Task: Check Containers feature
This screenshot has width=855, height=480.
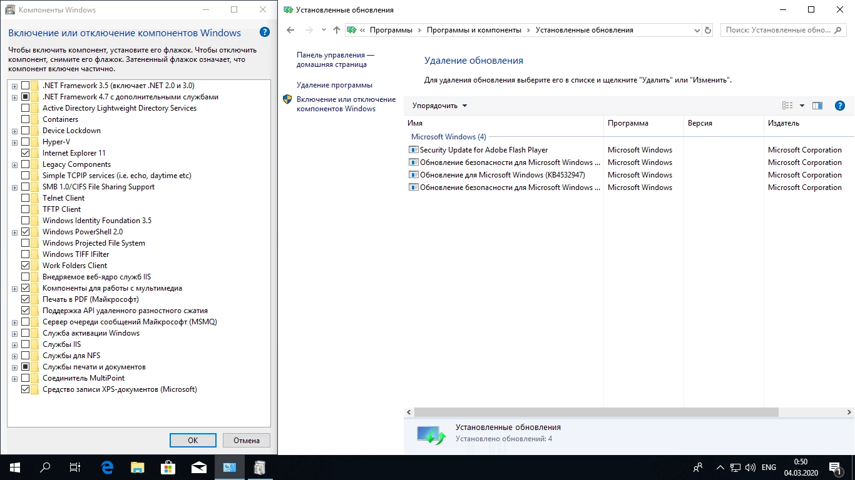Action: pos(26,119)
